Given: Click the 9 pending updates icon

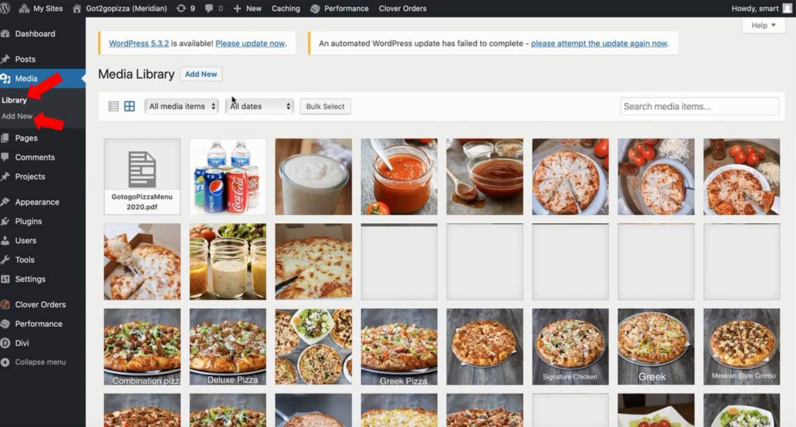Looking at the screenshot, I should tap(185, 8).
